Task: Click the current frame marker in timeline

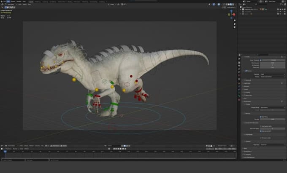Action: 5,152
